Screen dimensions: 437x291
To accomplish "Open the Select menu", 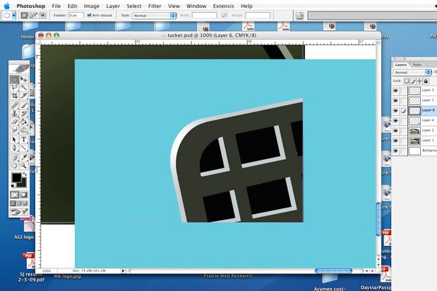I will point(134,6).
